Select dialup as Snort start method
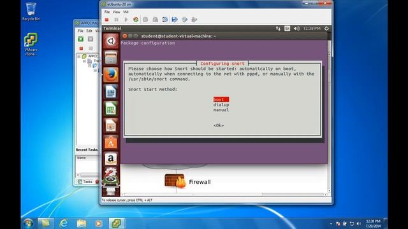 (221, 104)
